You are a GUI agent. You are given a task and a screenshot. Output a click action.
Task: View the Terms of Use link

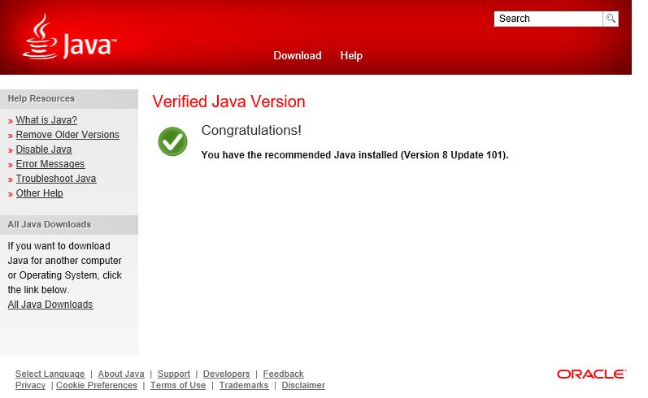click(x=178, y=385)
